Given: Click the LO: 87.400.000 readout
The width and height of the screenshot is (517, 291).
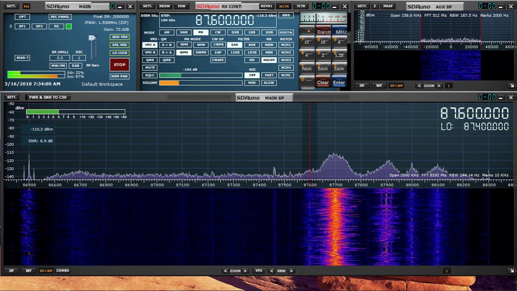Looking at the screenshot, I should tap(475, 127).
